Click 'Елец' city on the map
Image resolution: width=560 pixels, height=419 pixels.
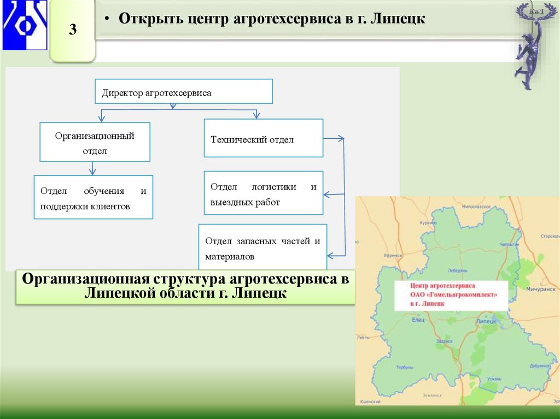pyautogui.click(x=418, y=320)
